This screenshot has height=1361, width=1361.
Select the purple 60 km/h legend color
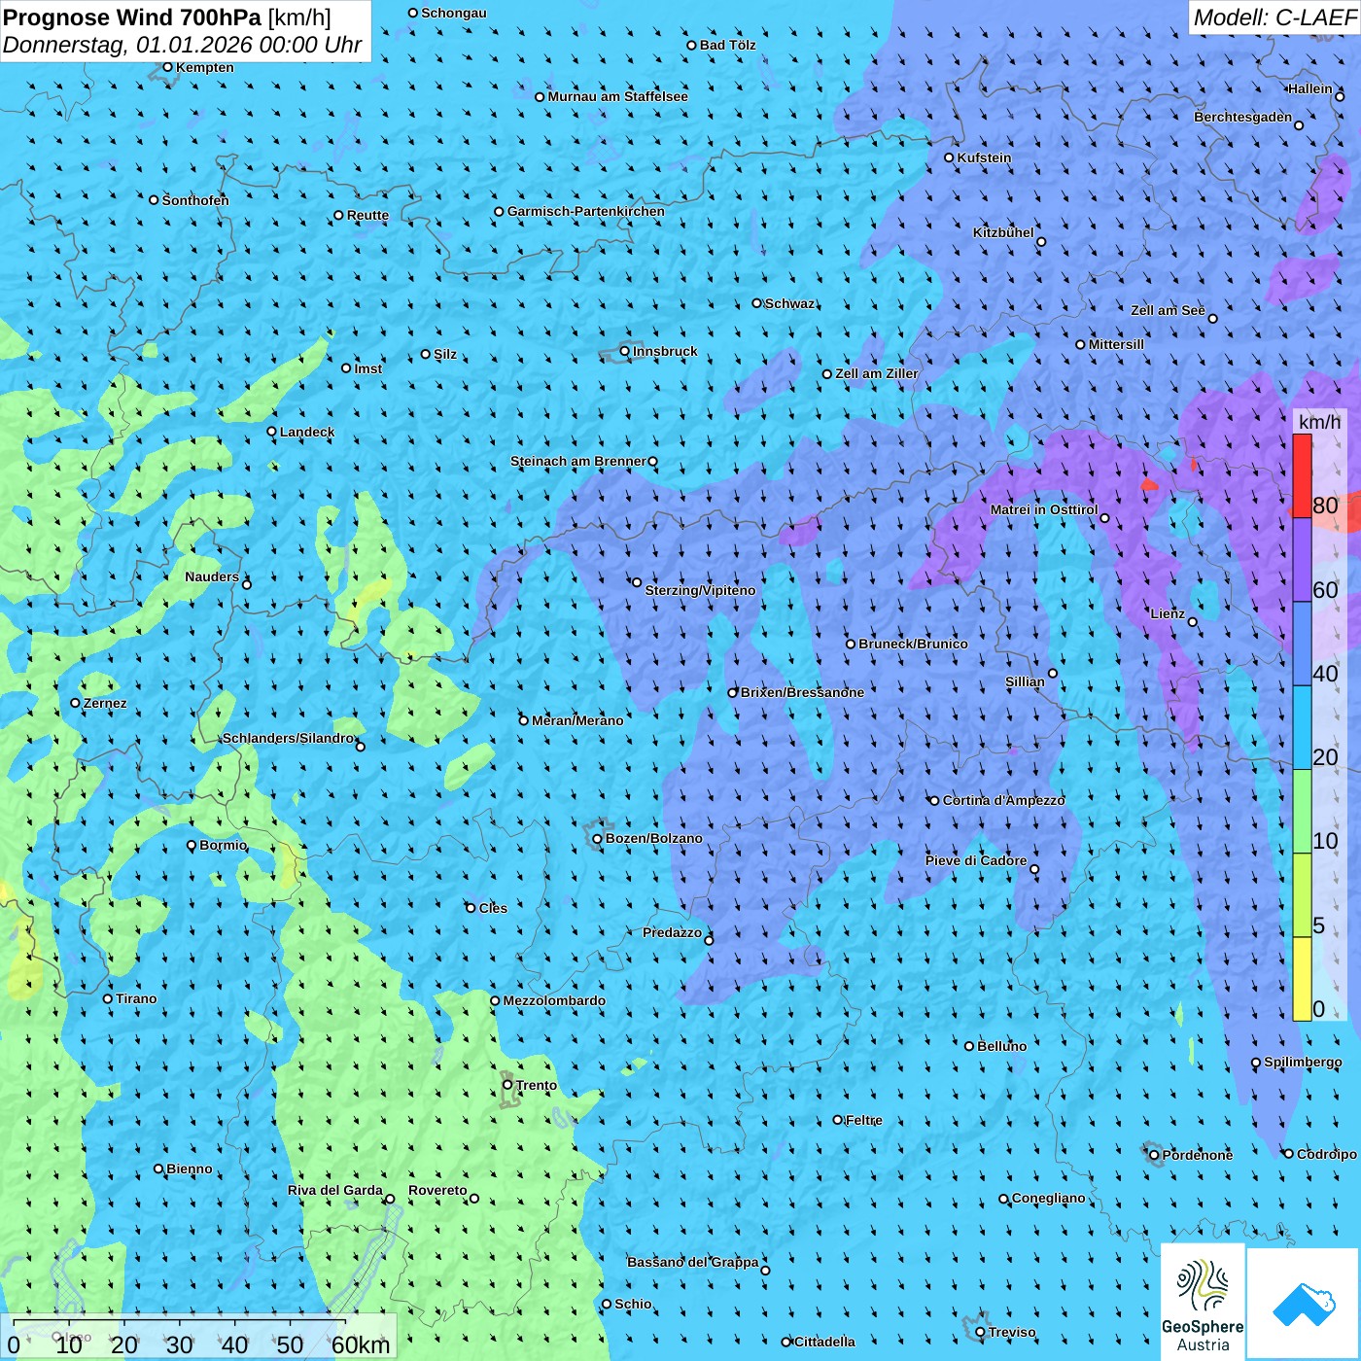pyautogui.click(x=1302, y=560)
